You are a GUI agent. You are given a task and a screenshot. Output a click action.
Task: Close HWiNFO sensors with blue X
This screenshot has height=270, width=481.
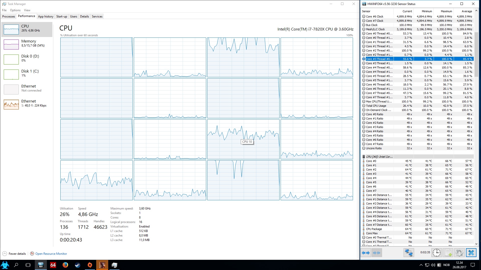[471, 253]
